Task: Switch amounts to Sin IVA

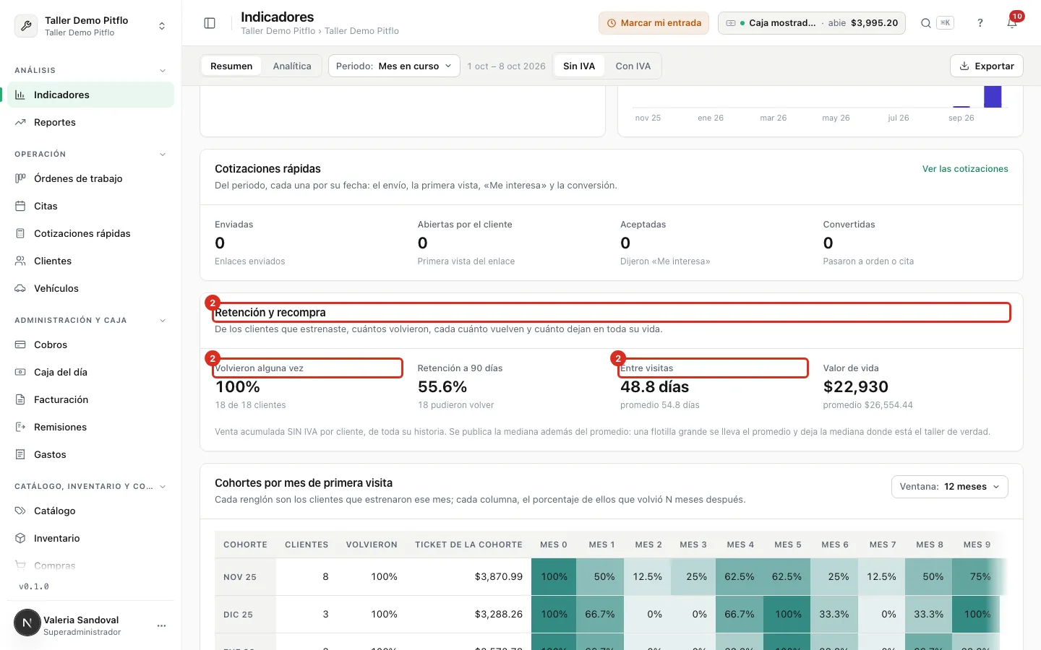Action: [x=579, y=66]
